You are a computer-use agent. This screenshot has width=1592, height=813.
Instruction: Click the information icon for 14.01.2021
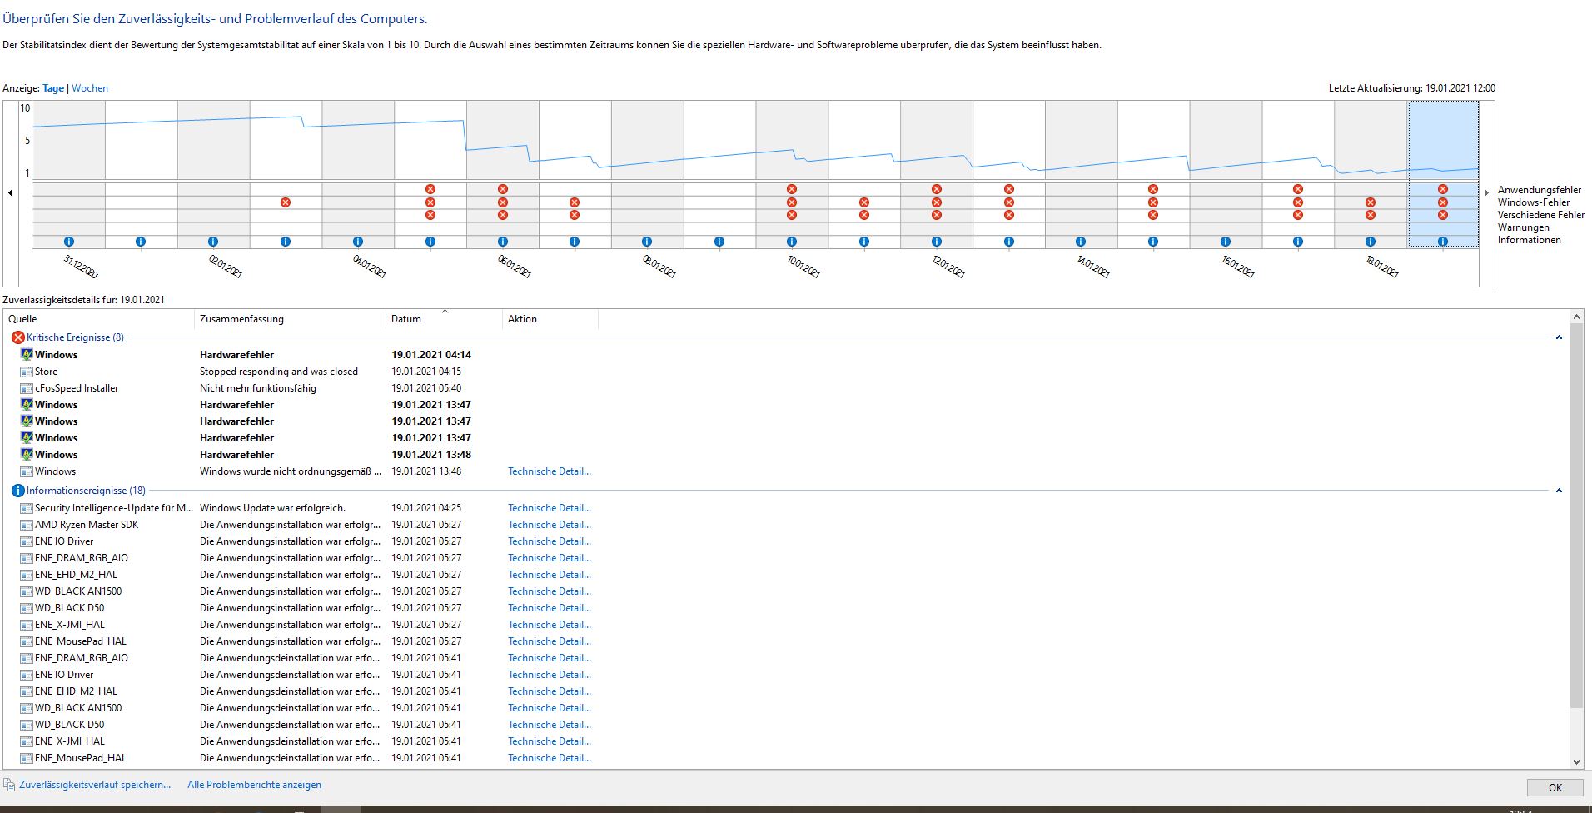tap(1081, 242)
